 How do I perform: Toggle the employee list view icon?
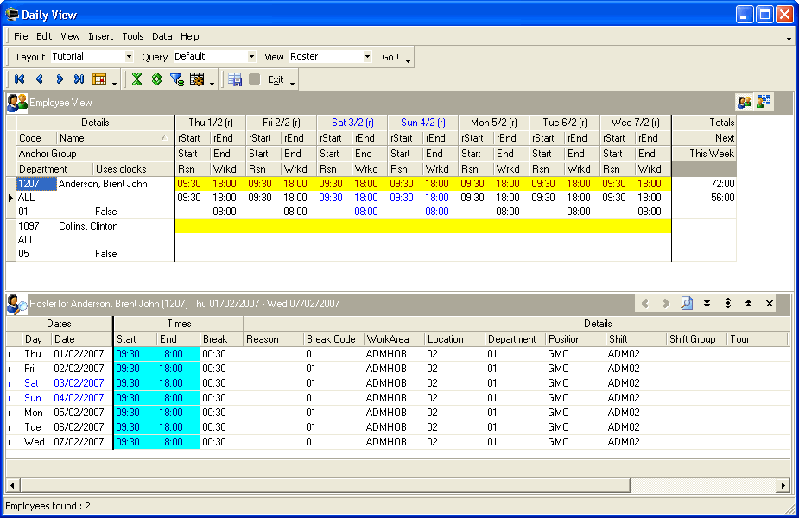[744, 103]
